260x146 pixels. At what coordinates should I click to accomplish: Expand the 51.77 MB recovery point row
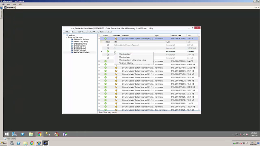[x=99, y=71]
